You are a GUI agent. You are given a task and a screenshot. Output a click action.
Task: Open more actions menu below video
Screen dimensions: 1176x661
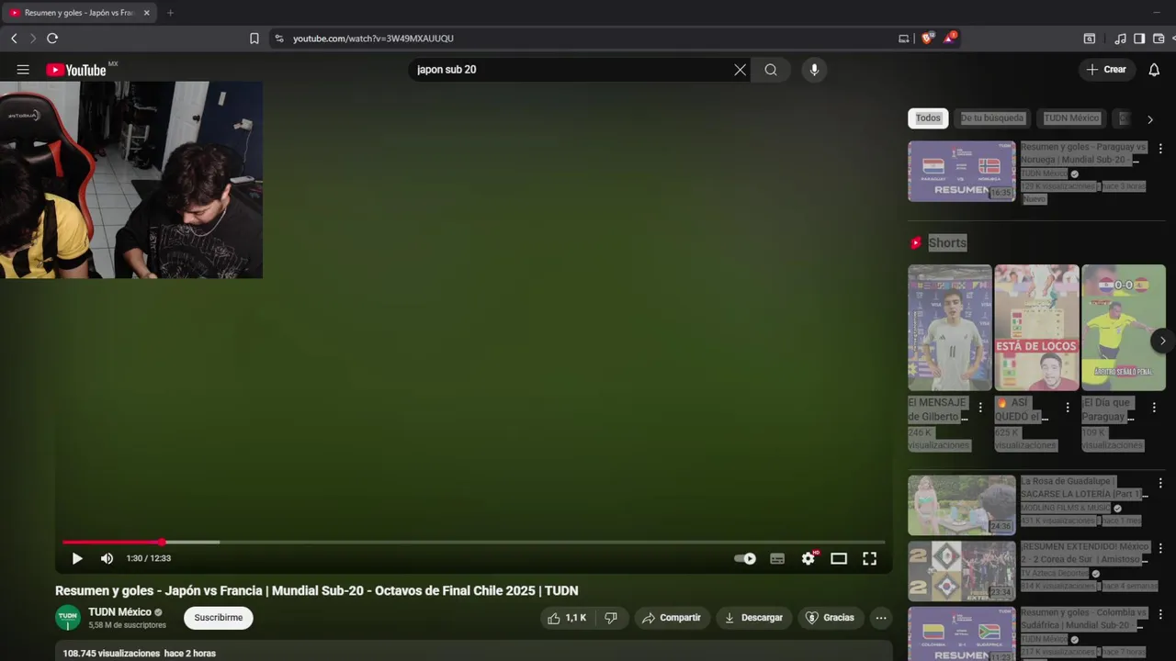tap(881, 618)
